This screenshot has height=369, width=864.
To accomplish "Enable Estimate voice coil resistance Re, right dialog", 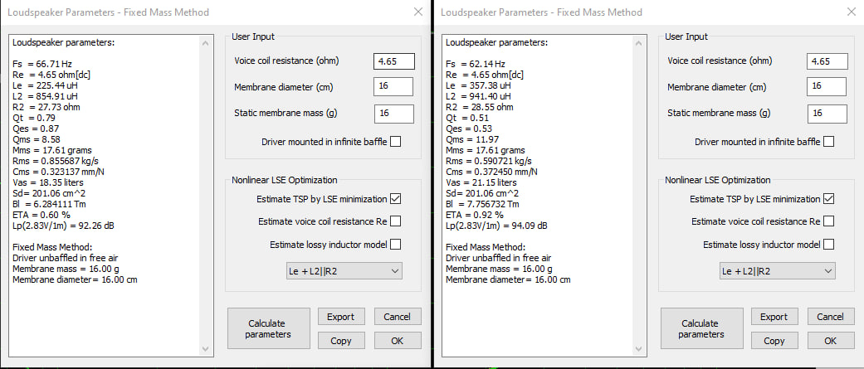I will tap(829, 221).
